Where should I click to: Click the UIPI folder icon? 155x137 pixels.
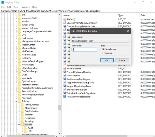[25, 131]
